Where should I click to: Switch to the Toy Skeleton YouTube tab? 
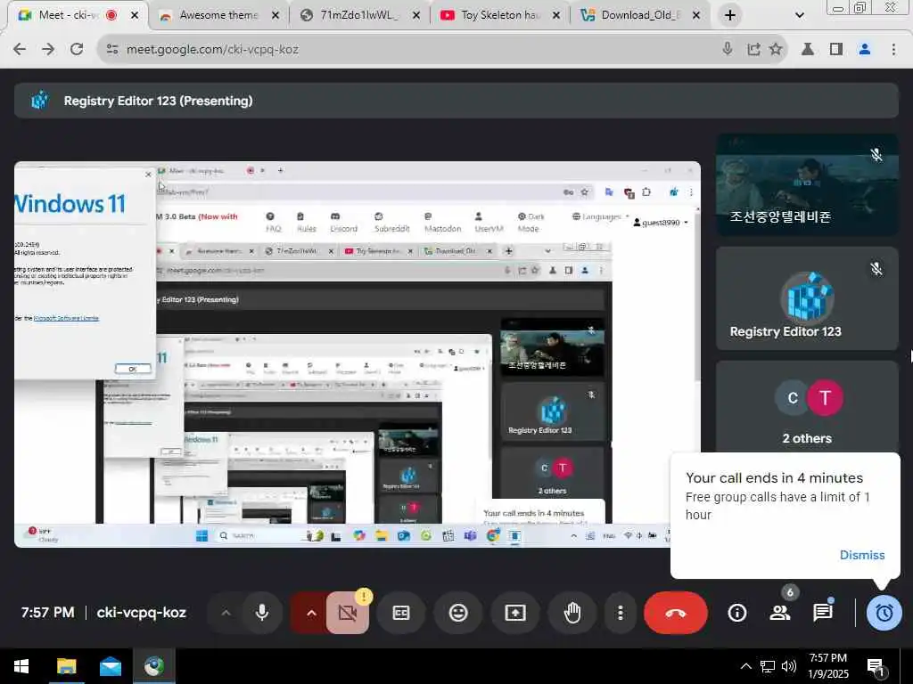(499, 15)
